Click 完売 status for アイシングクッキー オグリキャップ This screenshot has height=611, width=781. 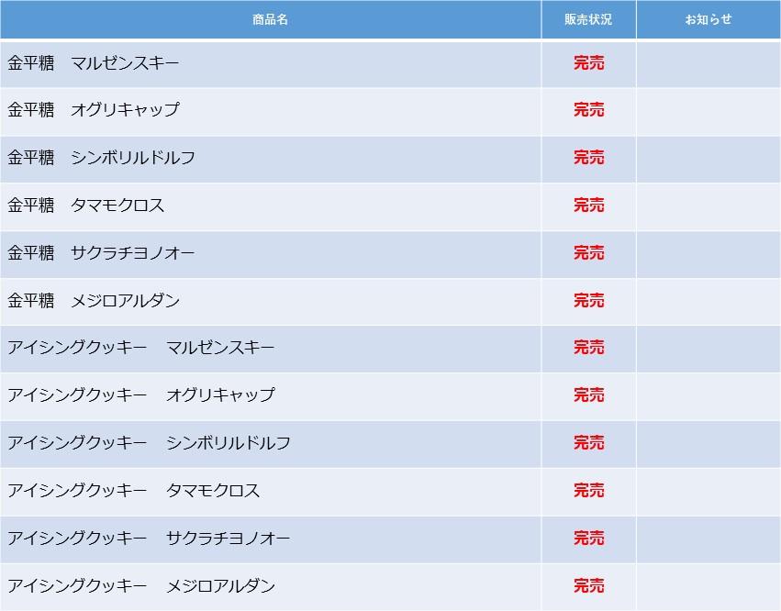pos(589,395)
